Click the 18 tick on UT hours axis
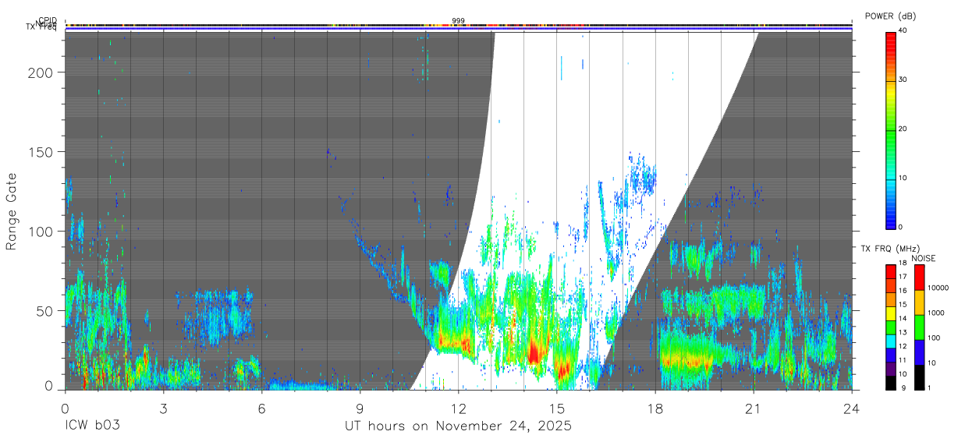Viewport: 958px width, 442px height. (x=655, y=408)
